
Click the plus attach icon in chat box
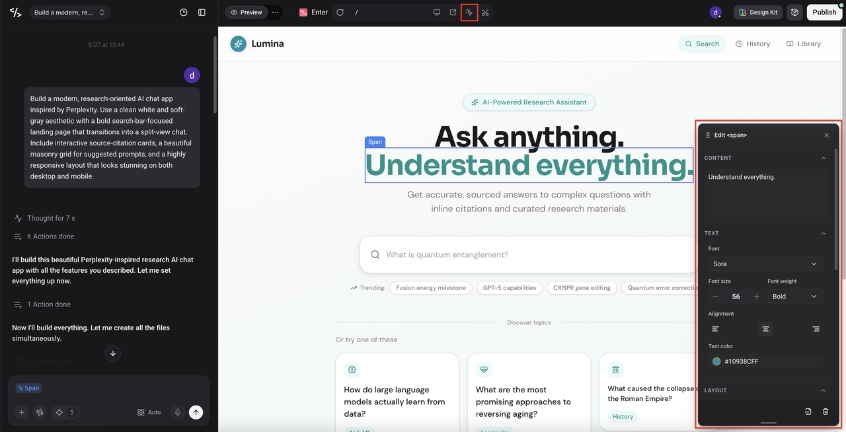(x=21, y=412)
